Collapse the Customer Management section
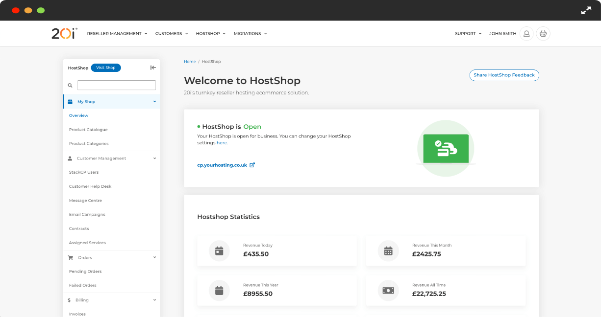Screen dimensions: 601x317 point(154,158)
